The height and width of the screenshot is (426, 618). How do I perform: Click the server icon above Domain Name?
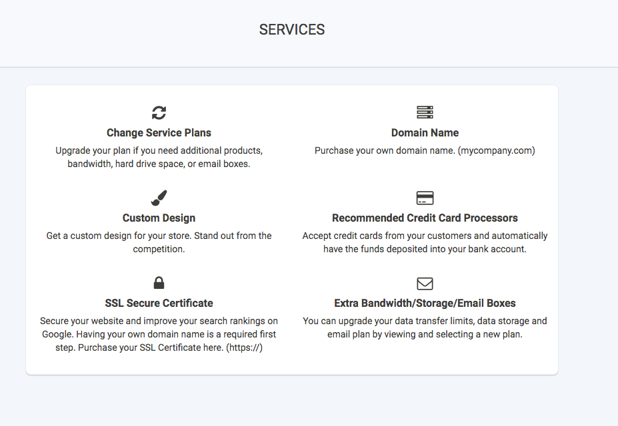point(425,112)
